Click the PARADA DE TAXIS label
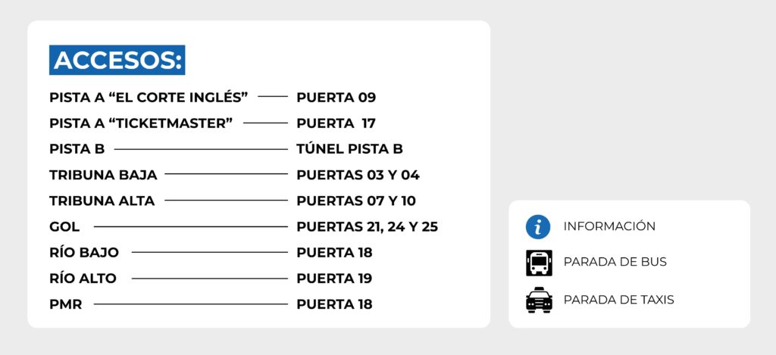Viewport: 776px width, 355px height. click(618, 300)
